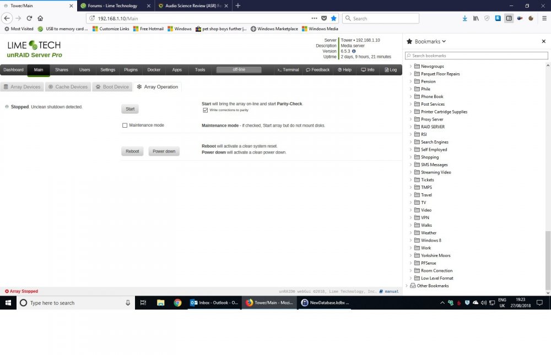
Task: Open the Docker menu item
Action: (154, 70)
